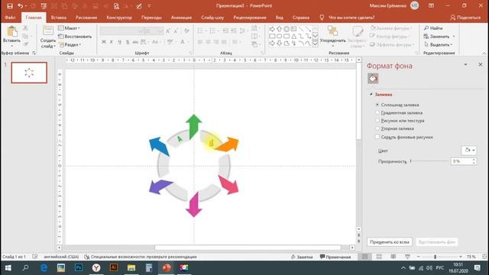Screen dimensions: 489x275
Task: Switch to Insert (Вставка) tab
Action: tap(59, 18)
